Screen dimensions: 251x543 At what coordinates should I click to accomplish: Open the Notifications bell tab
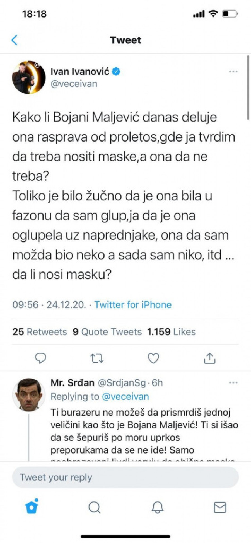[x=157, y=507]
